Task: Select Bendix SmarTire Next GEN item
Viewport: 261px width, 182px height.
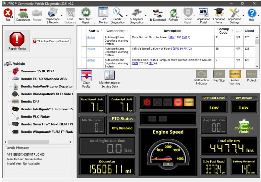Action: [47, 124]
